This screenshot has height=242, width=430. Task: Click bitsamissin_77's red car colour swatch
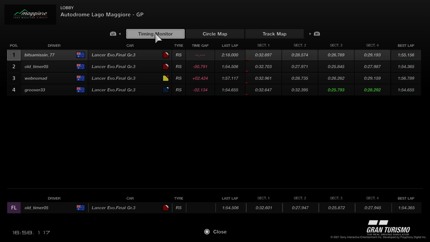point(166,55)
